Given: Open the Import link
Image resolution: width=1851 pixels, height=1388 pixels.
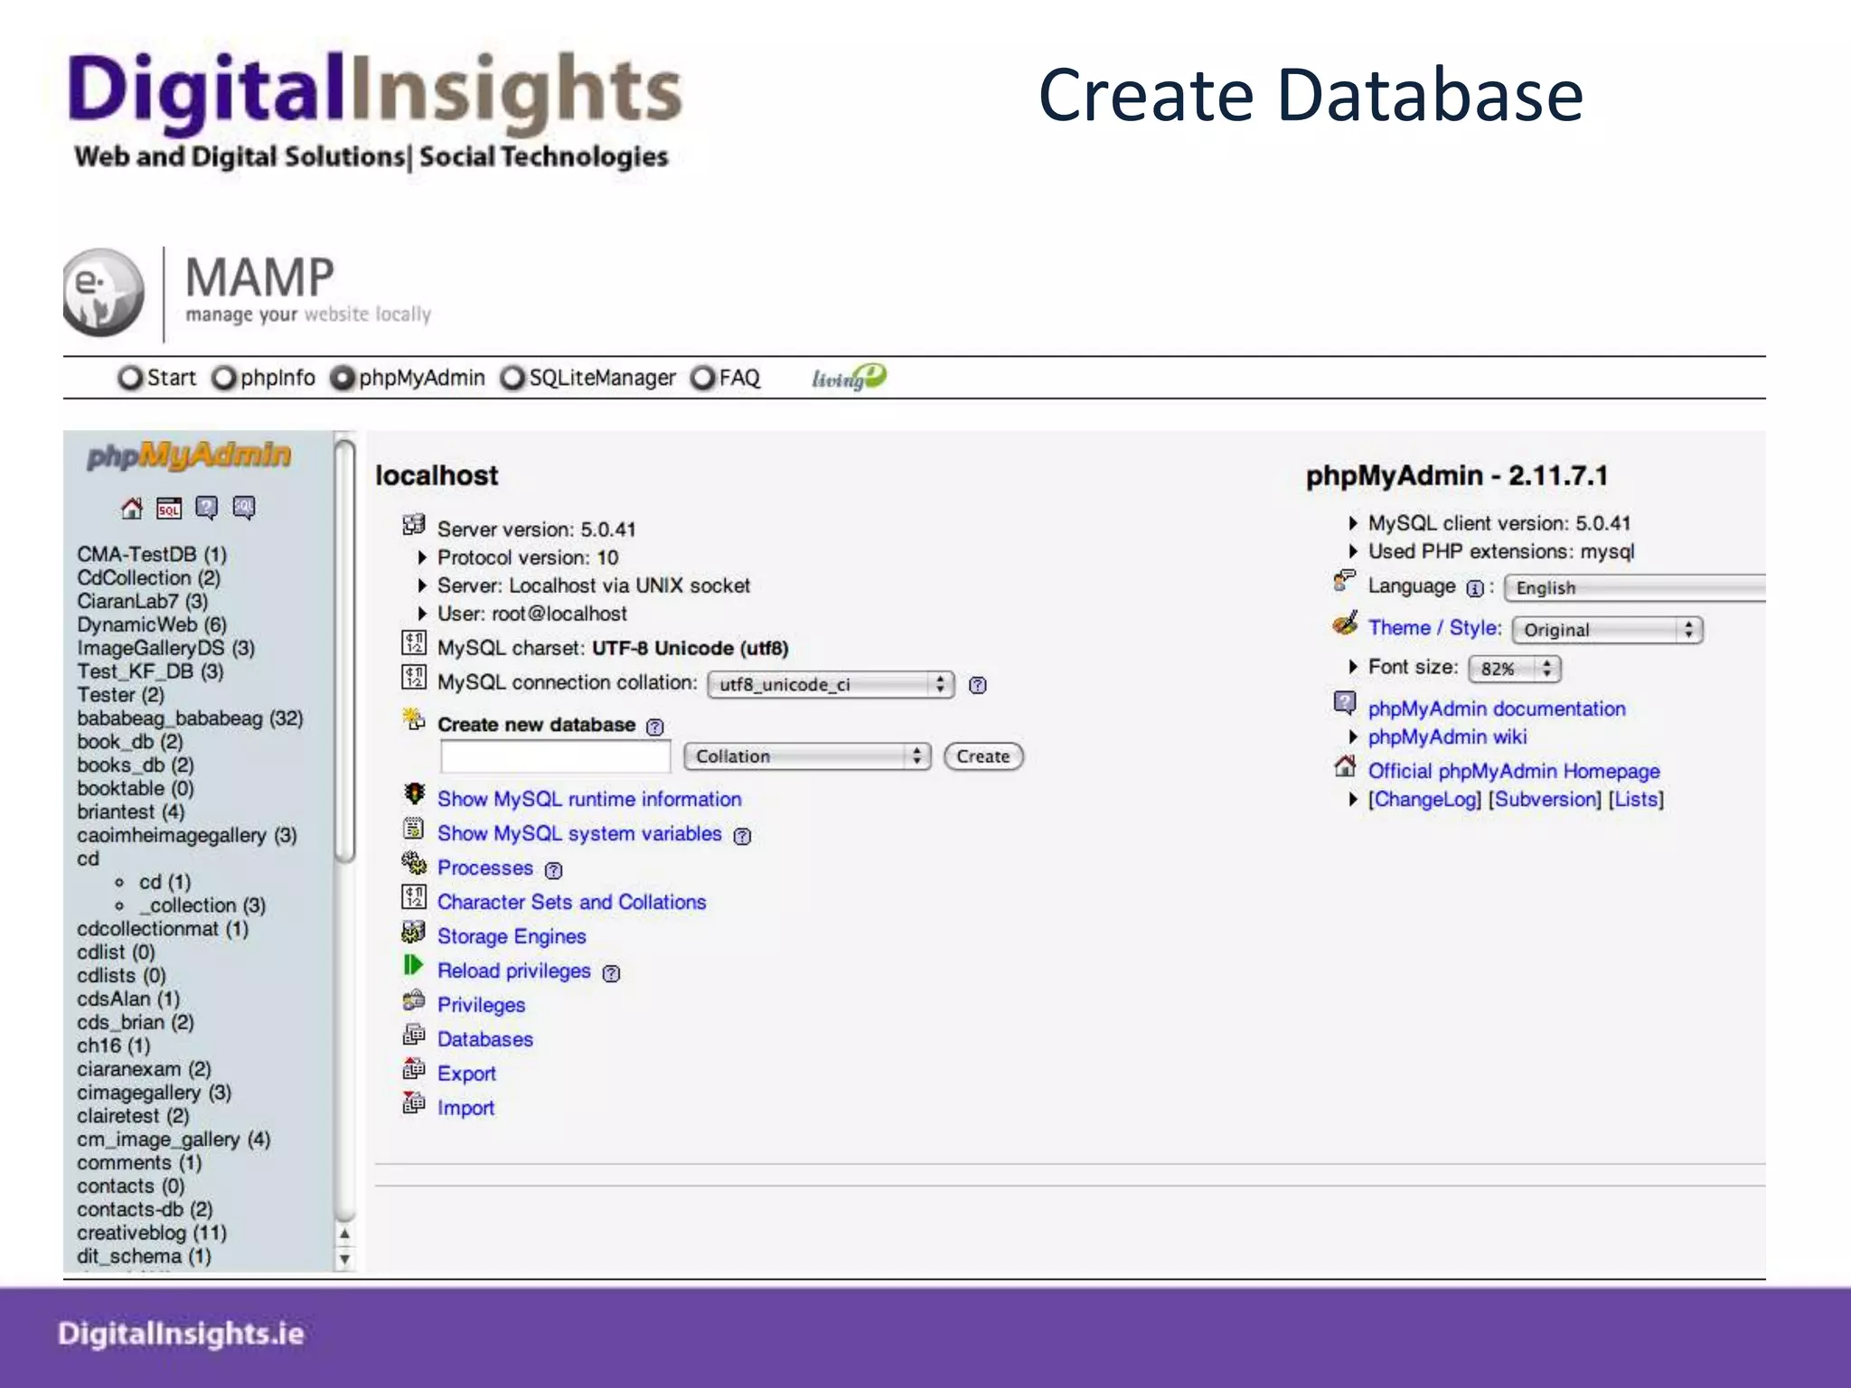Looking at the screenshot, I should click(x=465, y=1108).
